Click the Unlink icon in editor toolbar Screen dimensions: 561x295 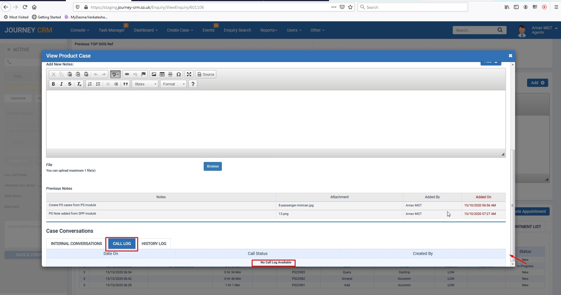135,74
